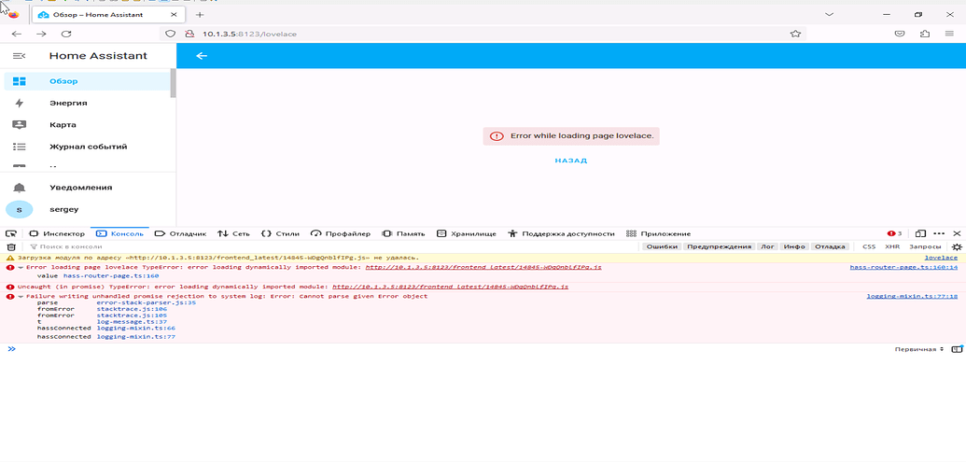Open the DevTools more options menu

(939, 233)
